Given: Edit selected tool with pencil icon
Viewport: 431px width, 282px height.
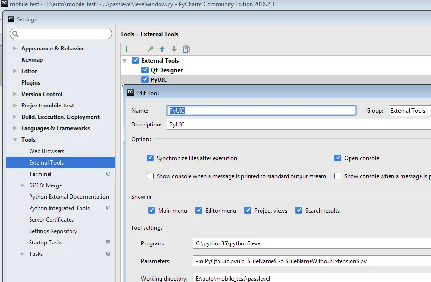Looking at the screenshot, I should [150, 49].
